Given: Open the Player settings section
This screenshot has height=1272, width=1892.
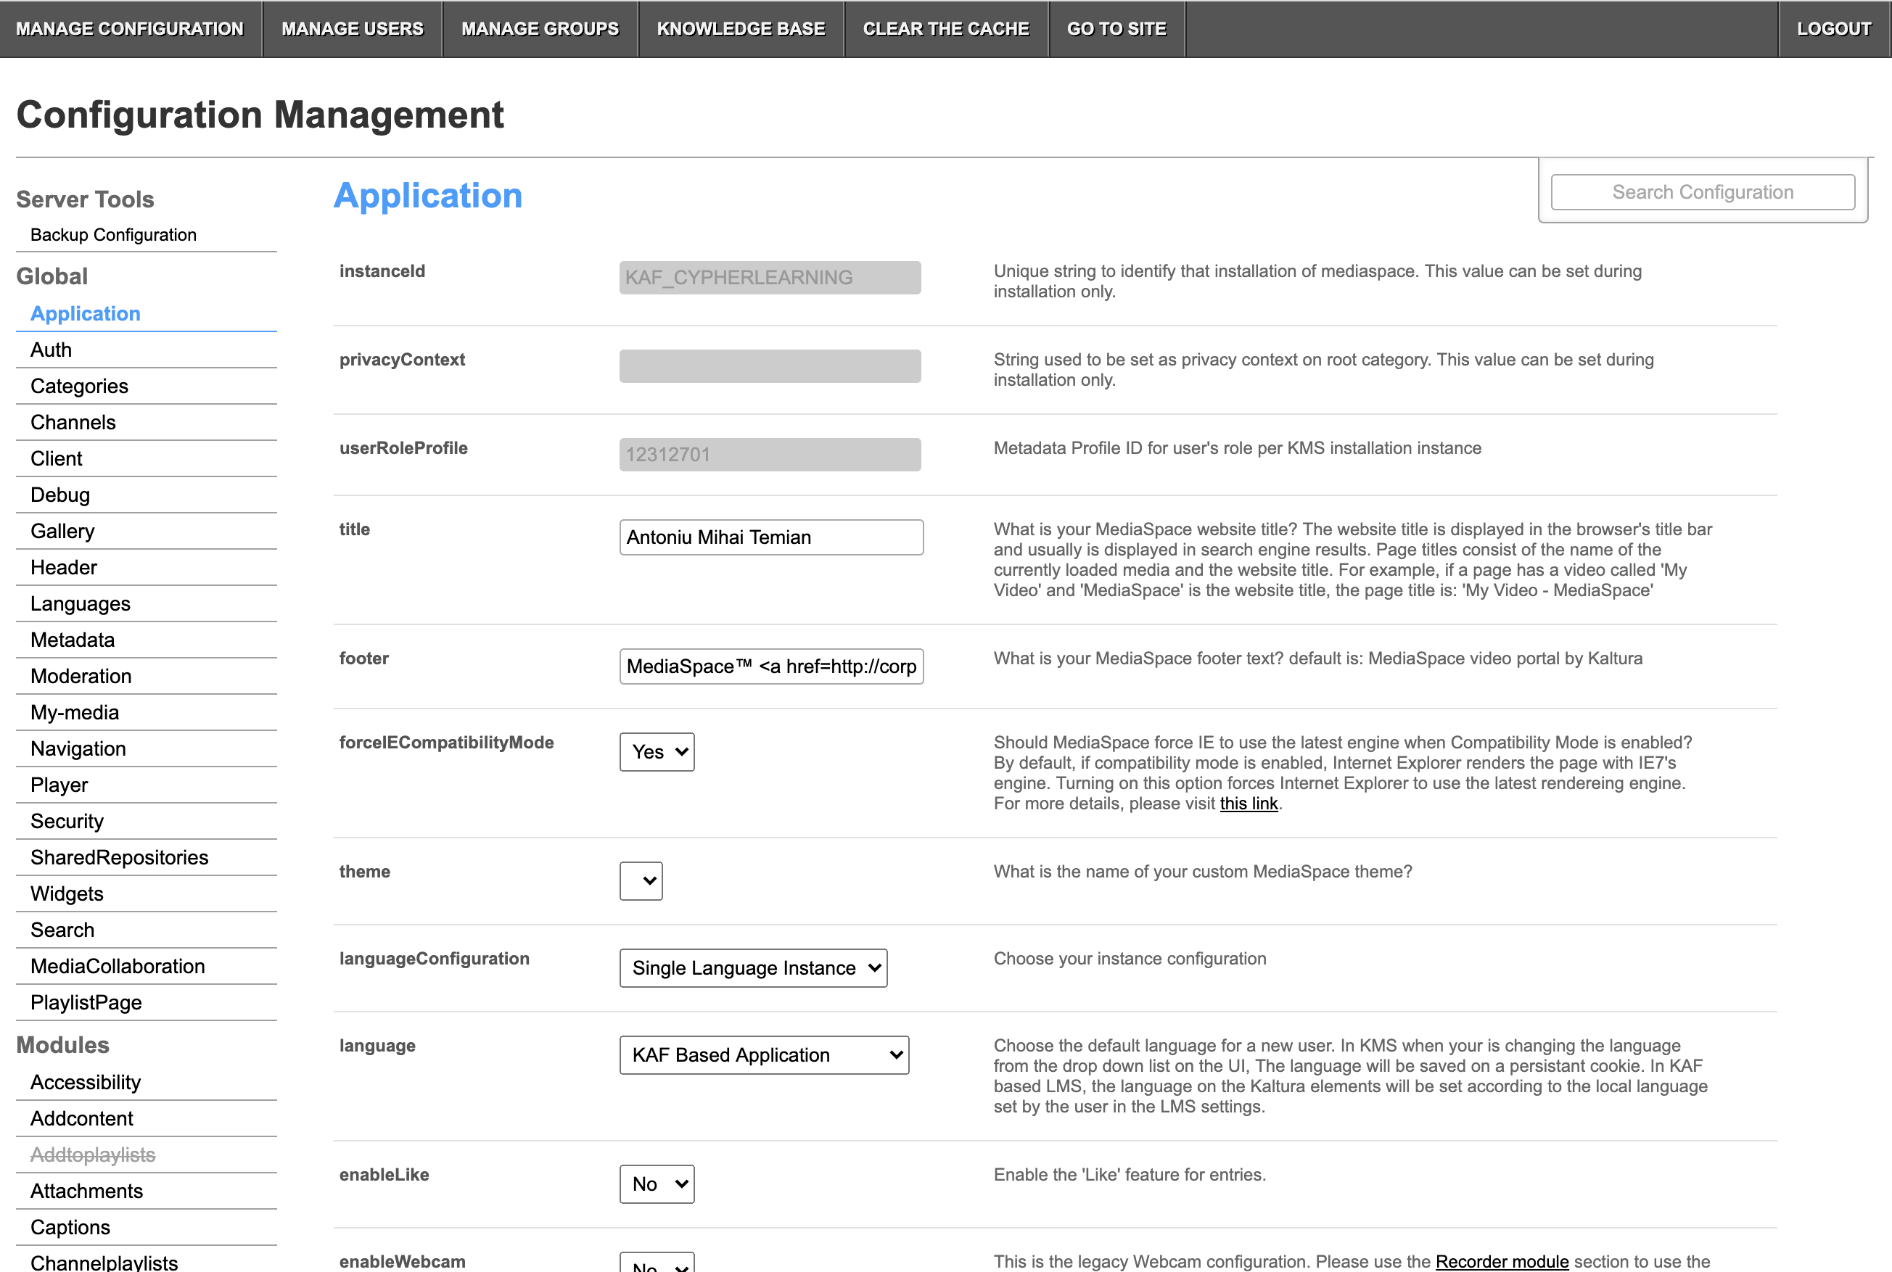Looking at the screenshot, I should click(59, 785).
